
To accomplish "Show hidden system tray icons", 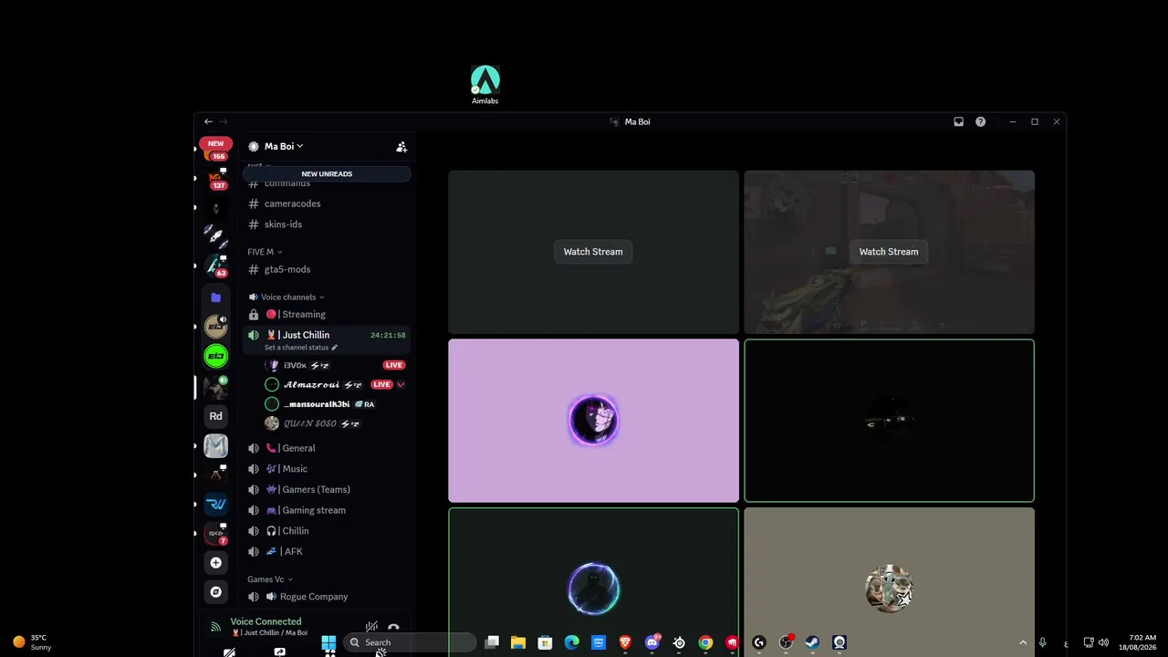I will (x=1022, y=642).
